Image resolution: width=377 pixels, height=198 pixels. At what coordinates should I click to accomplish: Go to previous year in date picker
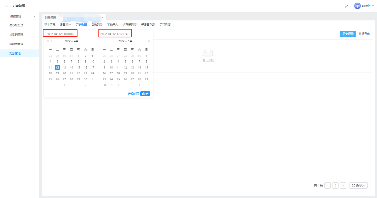pyautogui.click(x=48, y=41)
